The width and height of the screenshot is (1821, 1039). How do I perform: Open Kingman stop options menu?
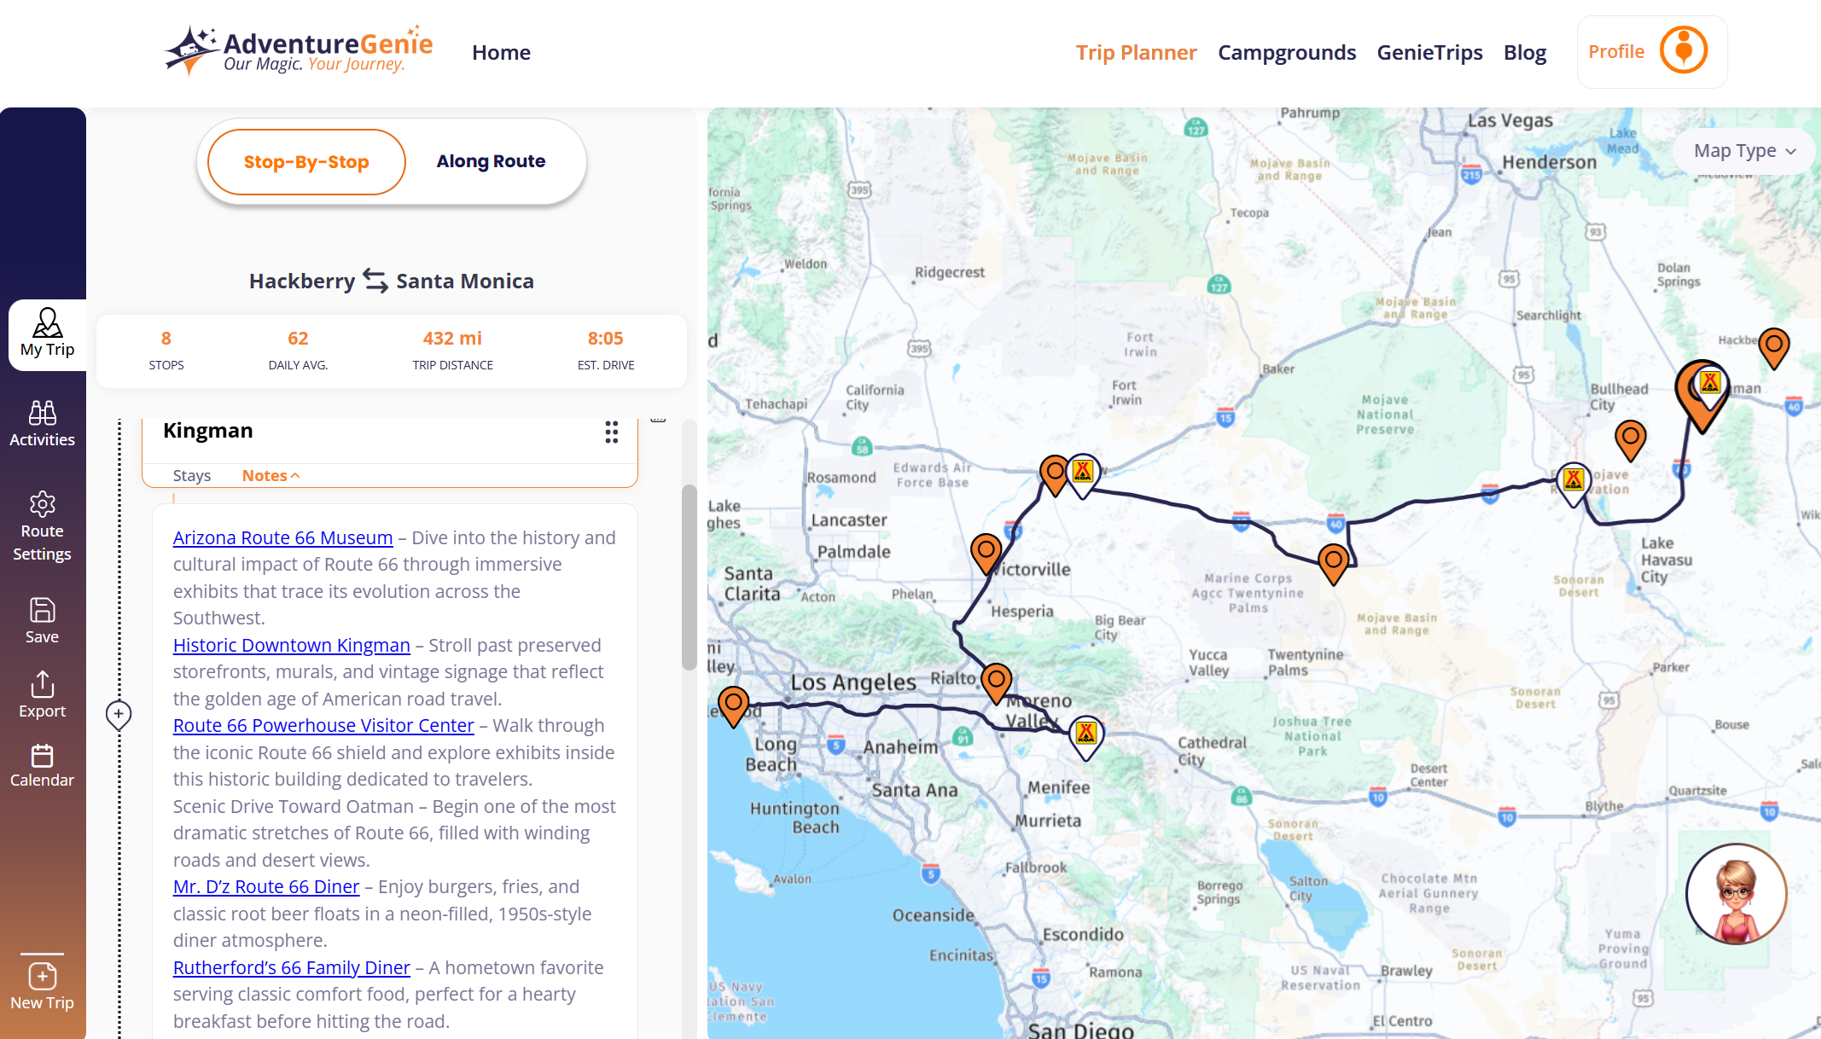click(611, 432)
